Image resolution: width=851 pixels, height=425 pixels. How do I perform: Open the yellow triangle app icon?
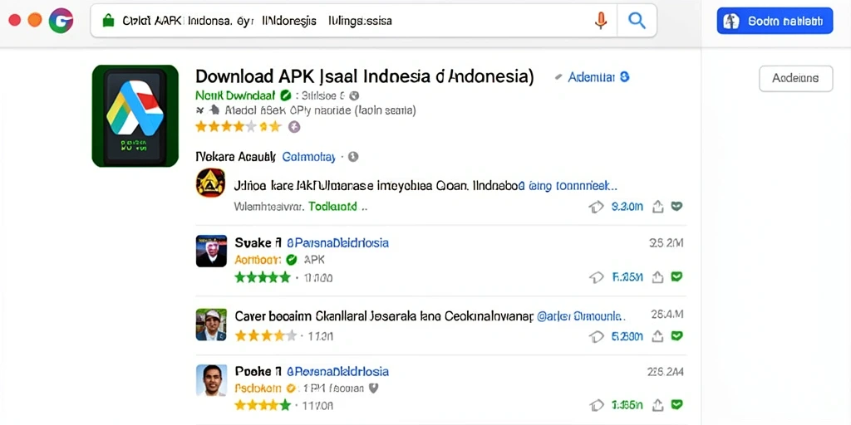point(210,182)
